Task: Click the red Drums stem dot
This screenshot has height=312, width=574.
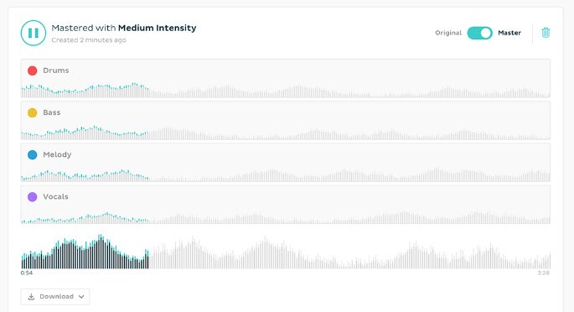Action: (x=32, y=70)
